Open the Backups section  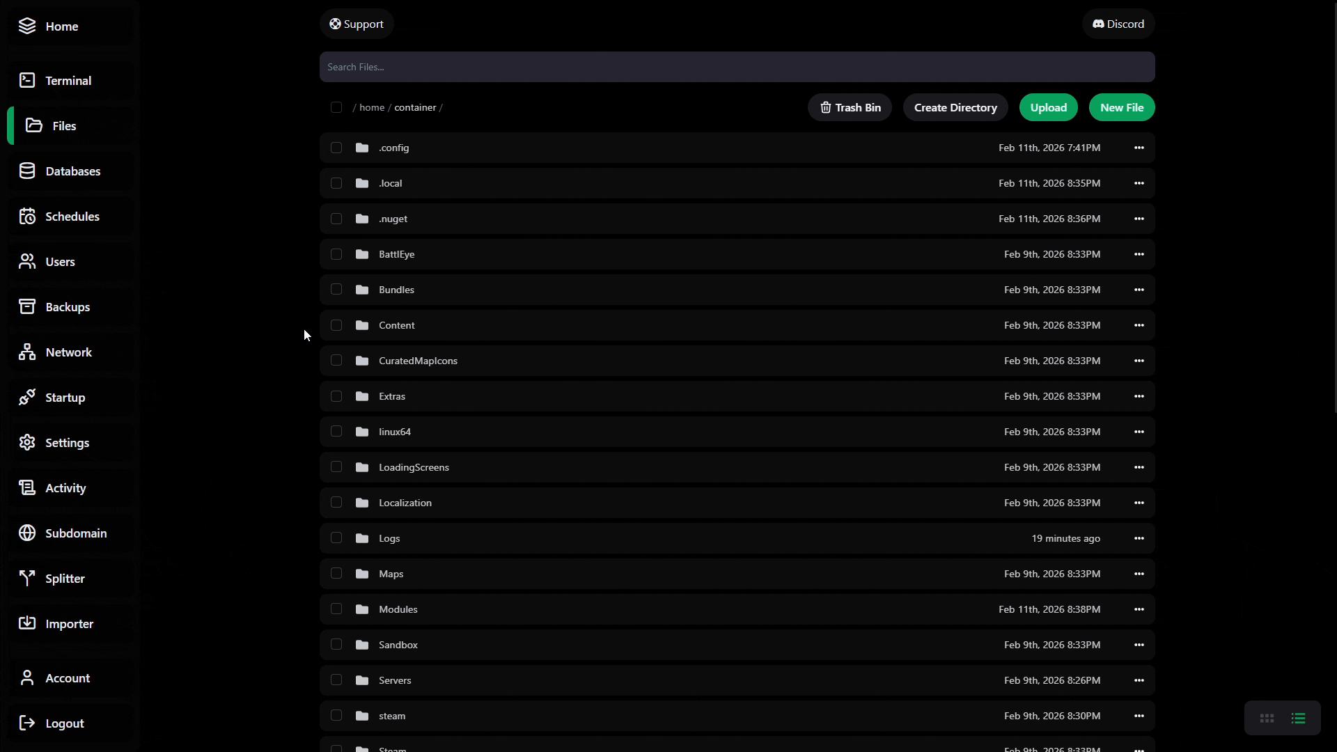(x=67, y=307)
